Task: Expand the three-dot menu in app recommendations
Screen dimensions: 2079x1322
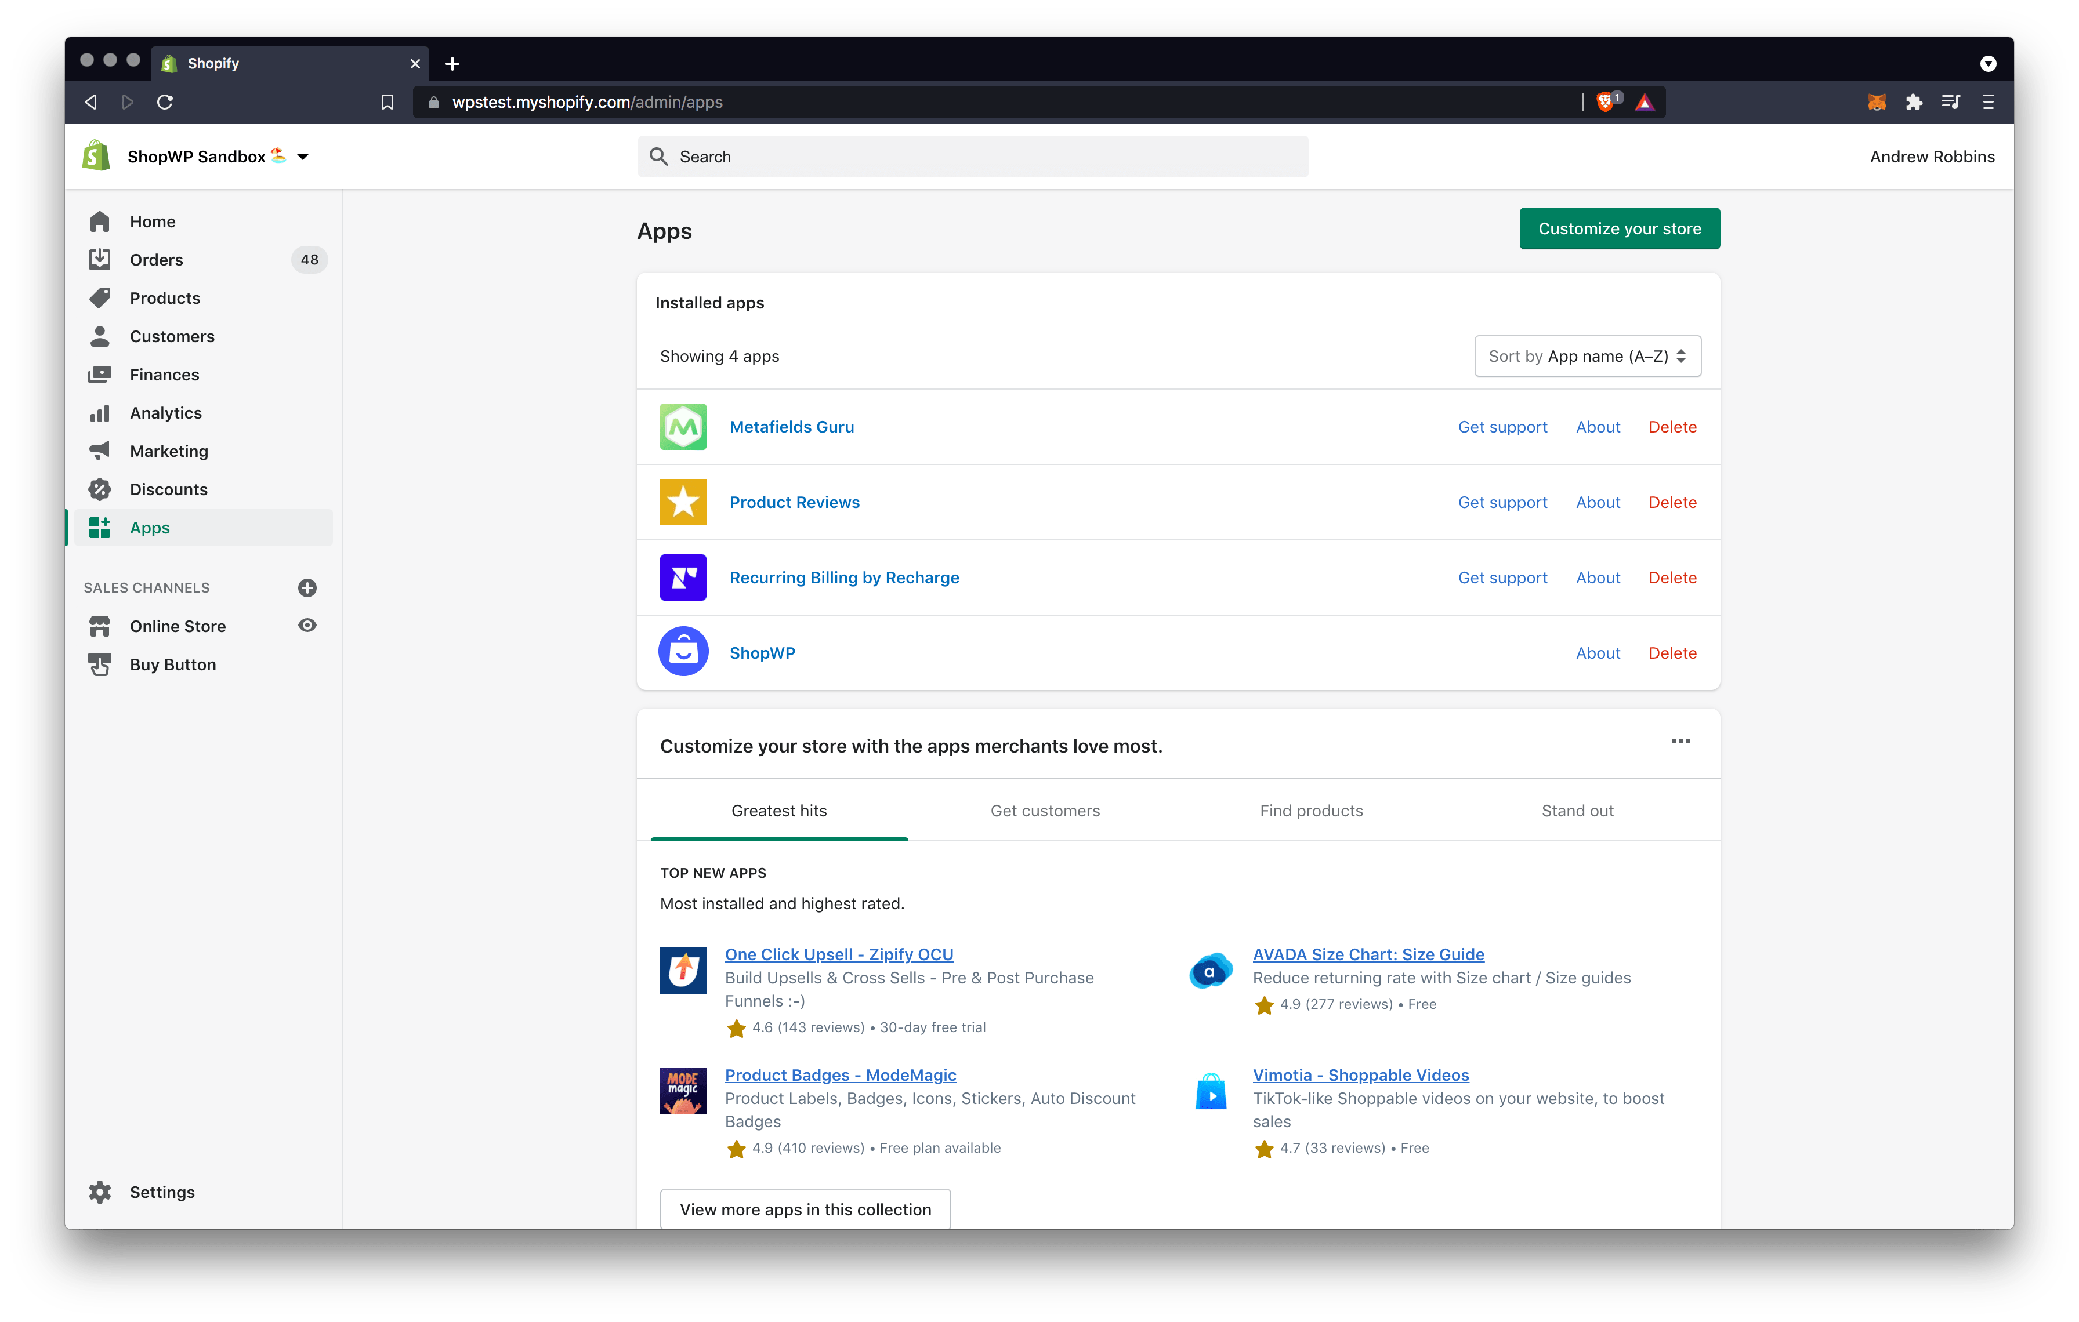Action: tap(1680, 740)
